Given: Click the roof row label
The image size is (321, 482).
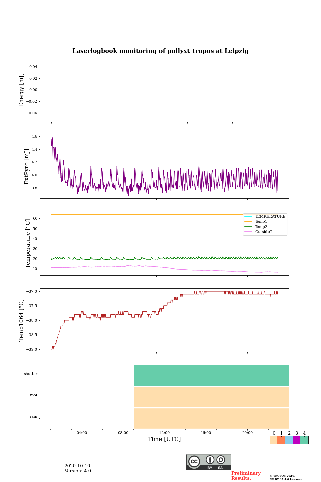Looking at the screenshot, I should [34, 395].
